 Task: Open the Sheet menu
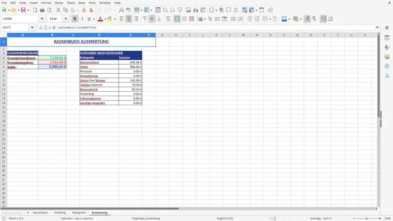coord(71,3)
